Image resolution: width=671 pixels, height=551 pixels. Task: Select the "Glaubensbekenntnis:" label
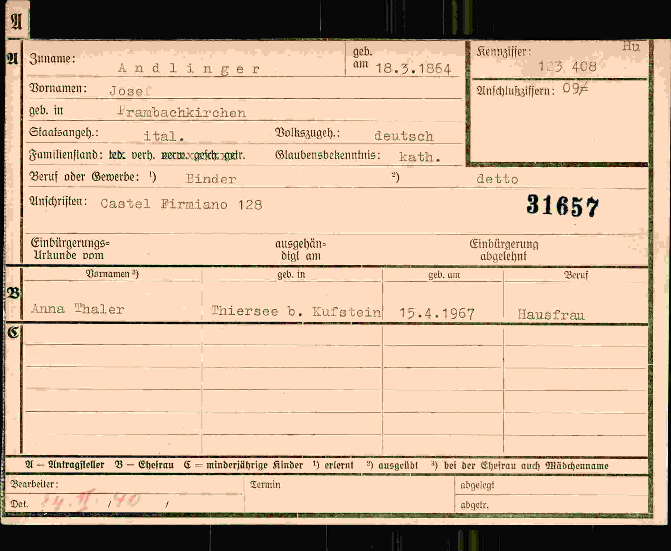pos(328,155)
